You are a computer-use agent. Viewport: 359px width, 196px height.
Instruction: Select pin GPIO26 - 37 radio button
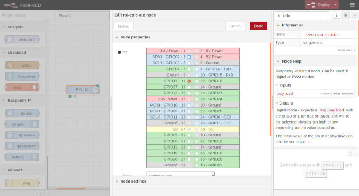[x=189, y=159]
